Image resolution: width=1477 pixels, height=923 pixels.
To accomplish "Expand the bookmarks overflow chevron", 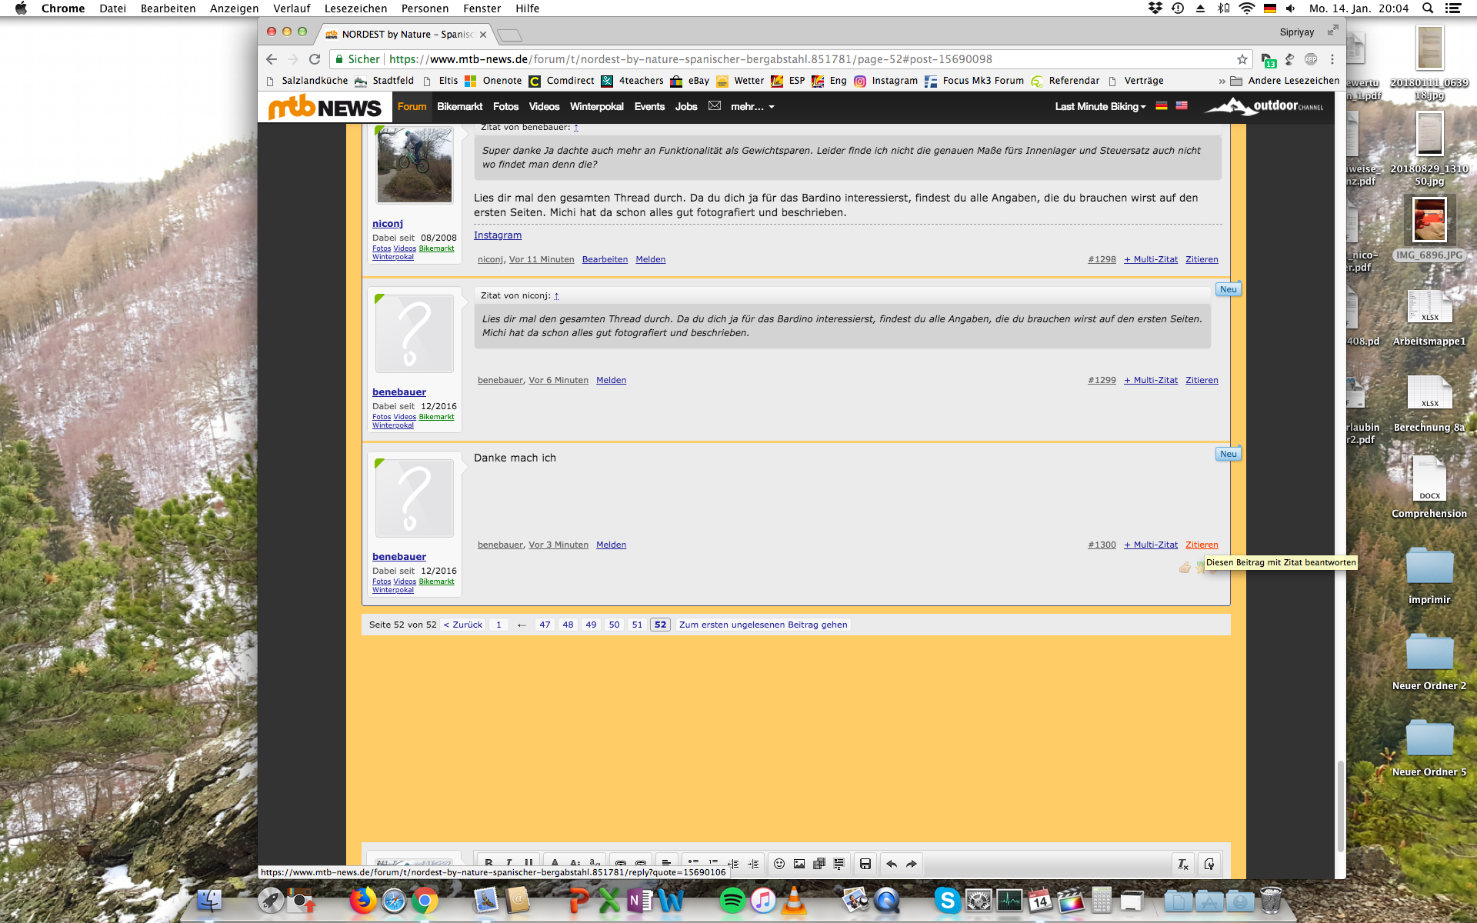I will pyautogui.click(x=1222, y=81).
